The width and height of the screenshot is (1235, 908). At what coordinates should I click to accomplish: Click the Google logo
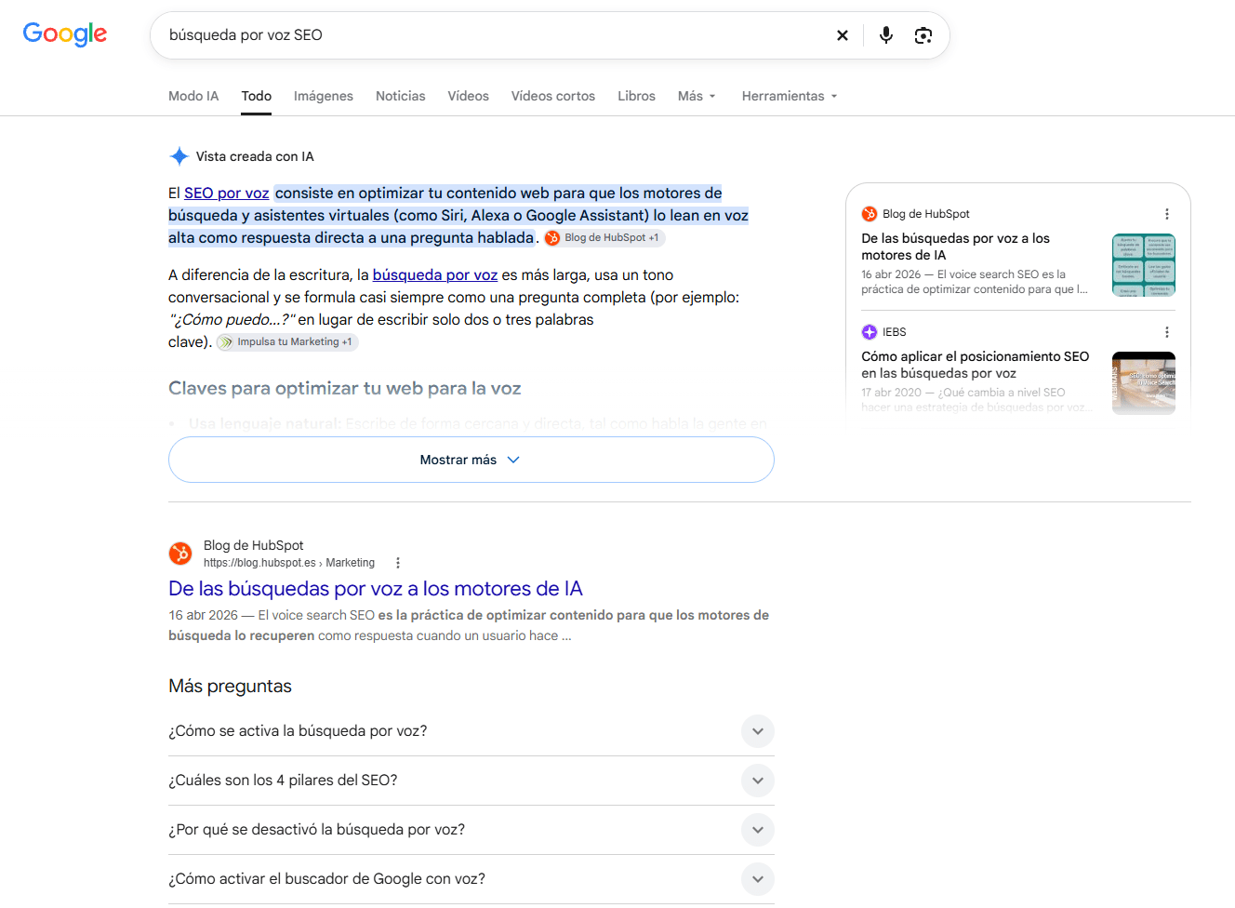[x=65, y=34]
